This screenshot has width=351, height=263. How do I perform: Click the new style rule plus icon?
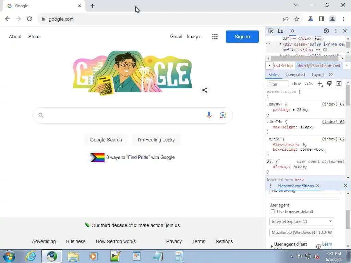320,84
